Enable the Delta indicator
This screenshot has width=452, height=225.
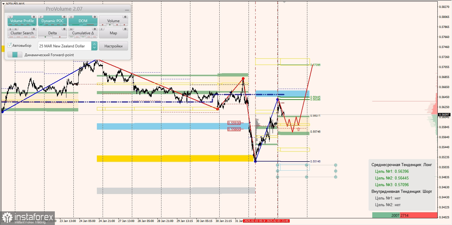pyautogui.click(x=52, y=33)
